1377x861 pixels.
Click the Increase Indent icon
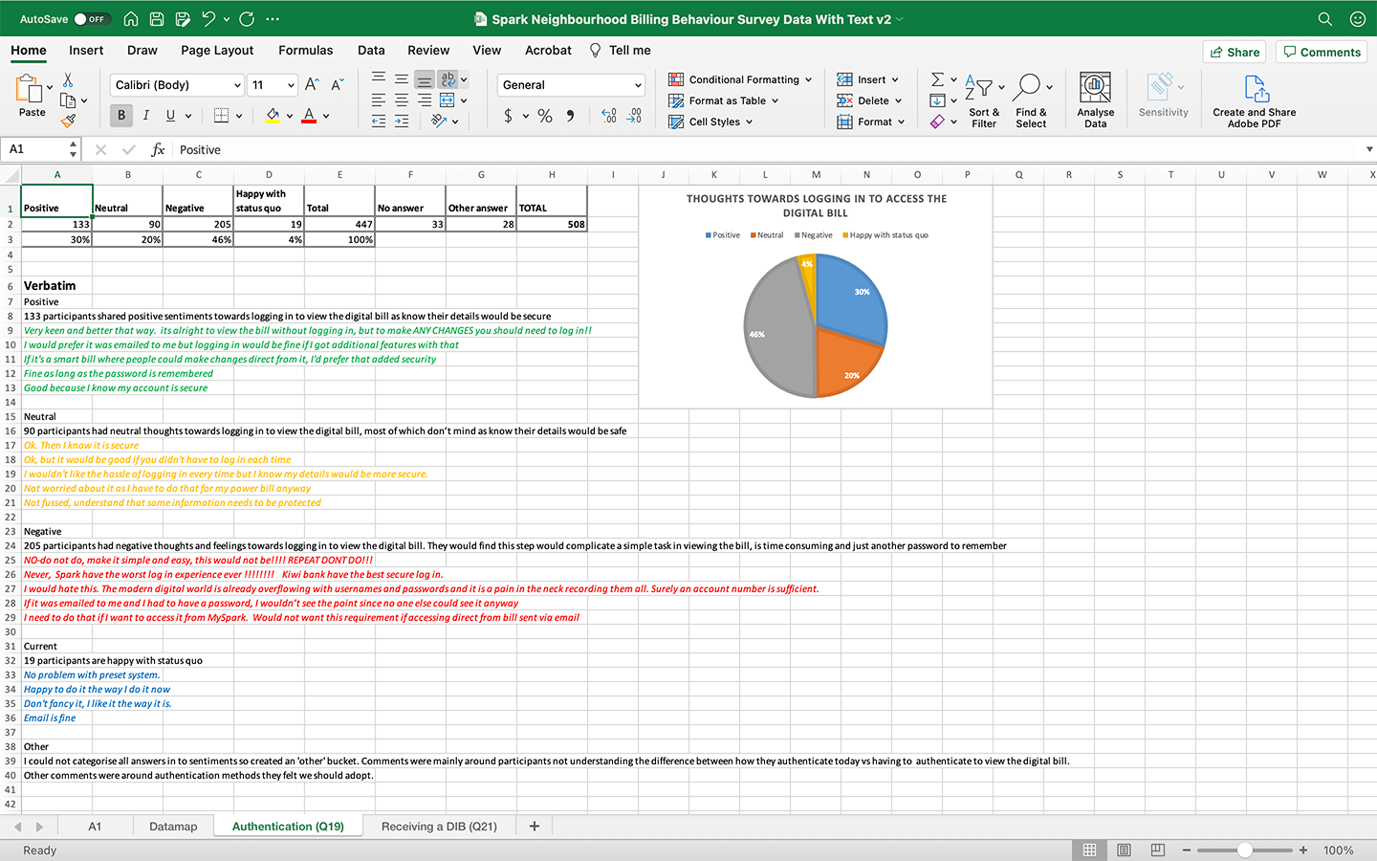(x=402, y=121)
